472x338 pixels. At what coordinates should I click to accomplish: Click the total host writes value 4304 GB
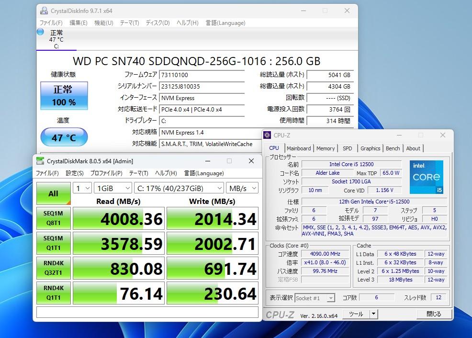point(330,86)
